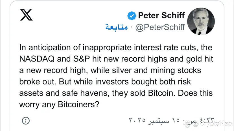
Task: Open the Peter Schiff display name
Action: click(161, 15)
